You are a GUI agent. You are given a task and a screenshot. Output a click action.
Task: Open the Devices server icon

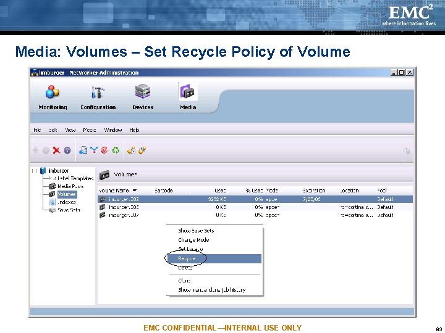[x=143, y=91]
